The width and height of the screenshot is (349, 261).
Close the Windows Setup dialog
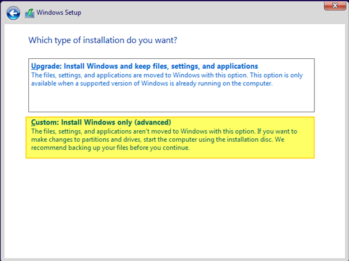tap(335, 6)
